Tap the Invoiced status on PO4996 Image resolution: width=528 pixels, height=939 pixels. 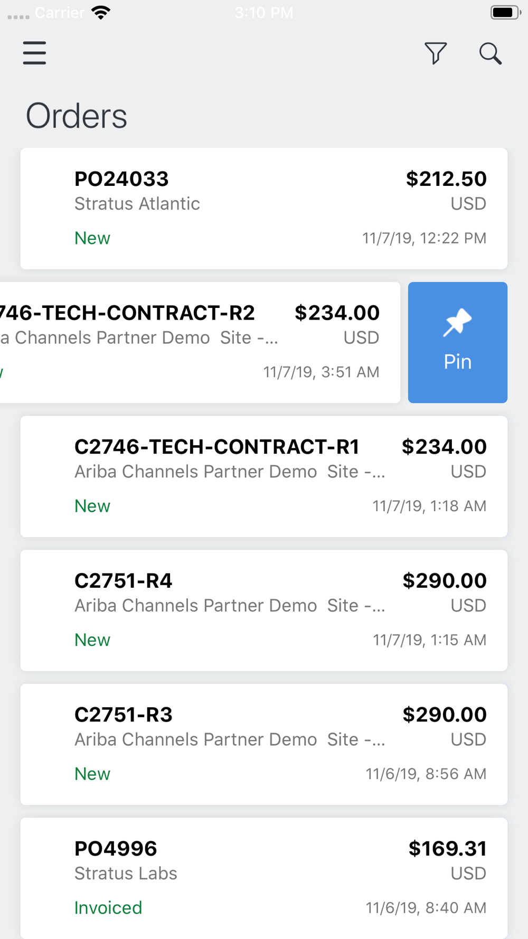pos(108,908)
